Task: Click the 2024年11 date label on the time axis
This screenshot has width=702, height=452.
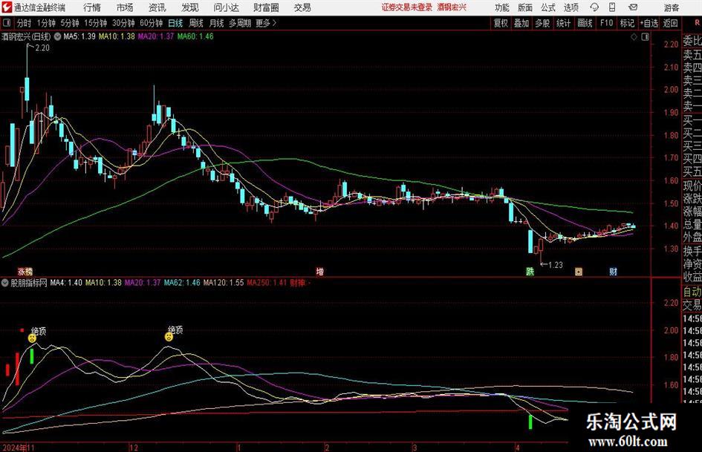Action: click(x=19, y=448)
